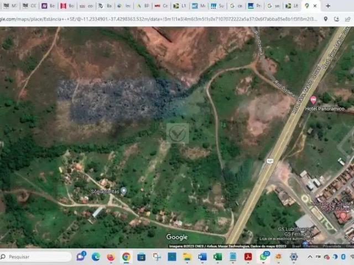Click the Chrome icon in the taskbar
Screen dimensions: 354x265
[126, 257]
